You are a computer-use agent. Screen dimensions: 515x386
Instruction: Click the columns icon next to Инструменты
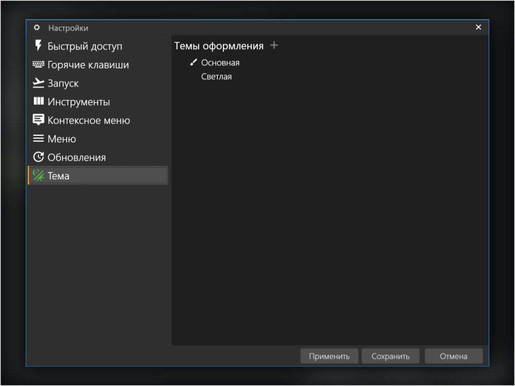(38, 101)
